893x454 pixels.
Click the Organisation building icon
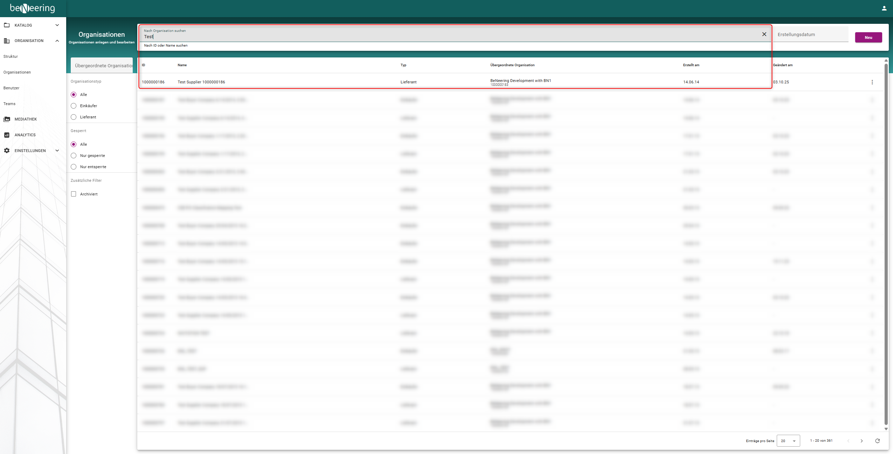[7, 41]
